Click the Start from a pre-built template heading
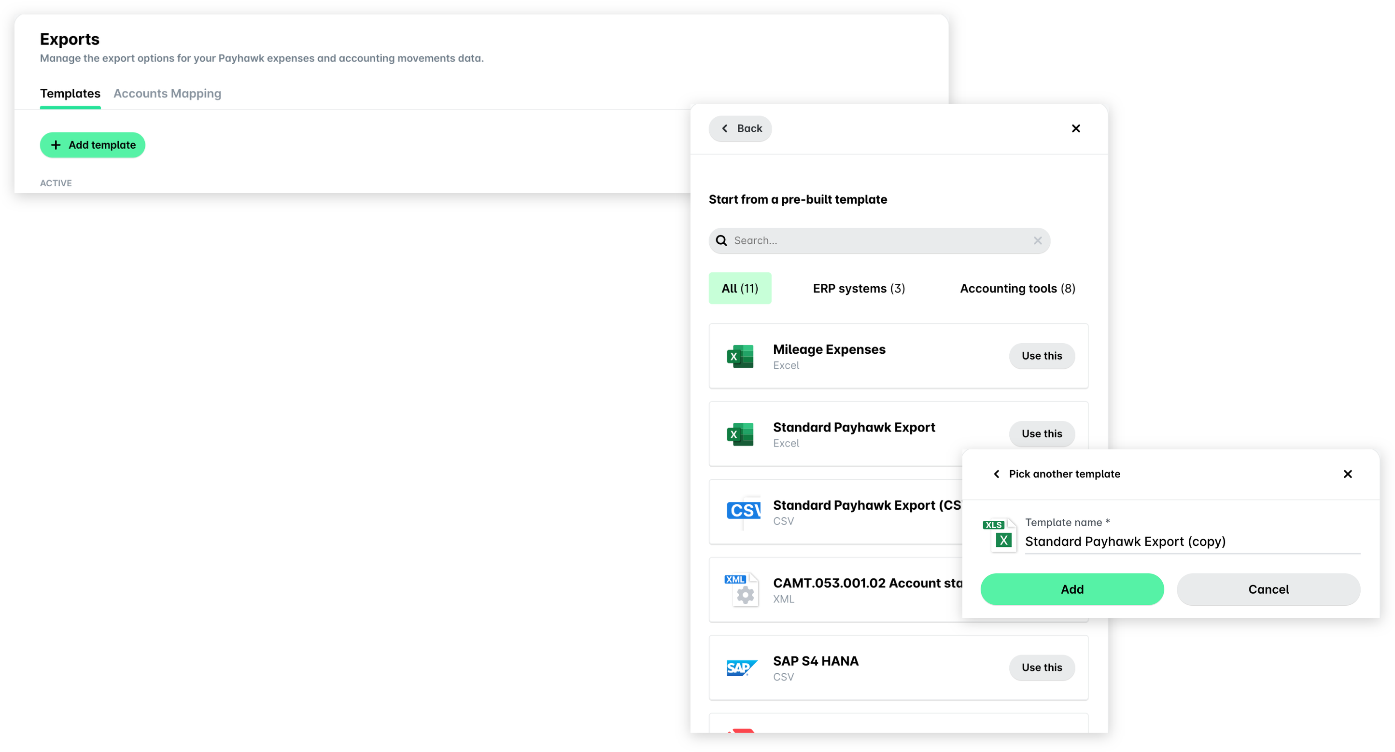This screenshot has height=752, width=1395. pos(798,199)
